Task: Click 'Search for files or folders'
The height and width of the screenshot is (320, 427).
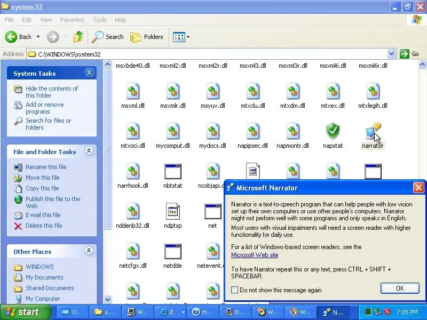Action: (48, 124)
